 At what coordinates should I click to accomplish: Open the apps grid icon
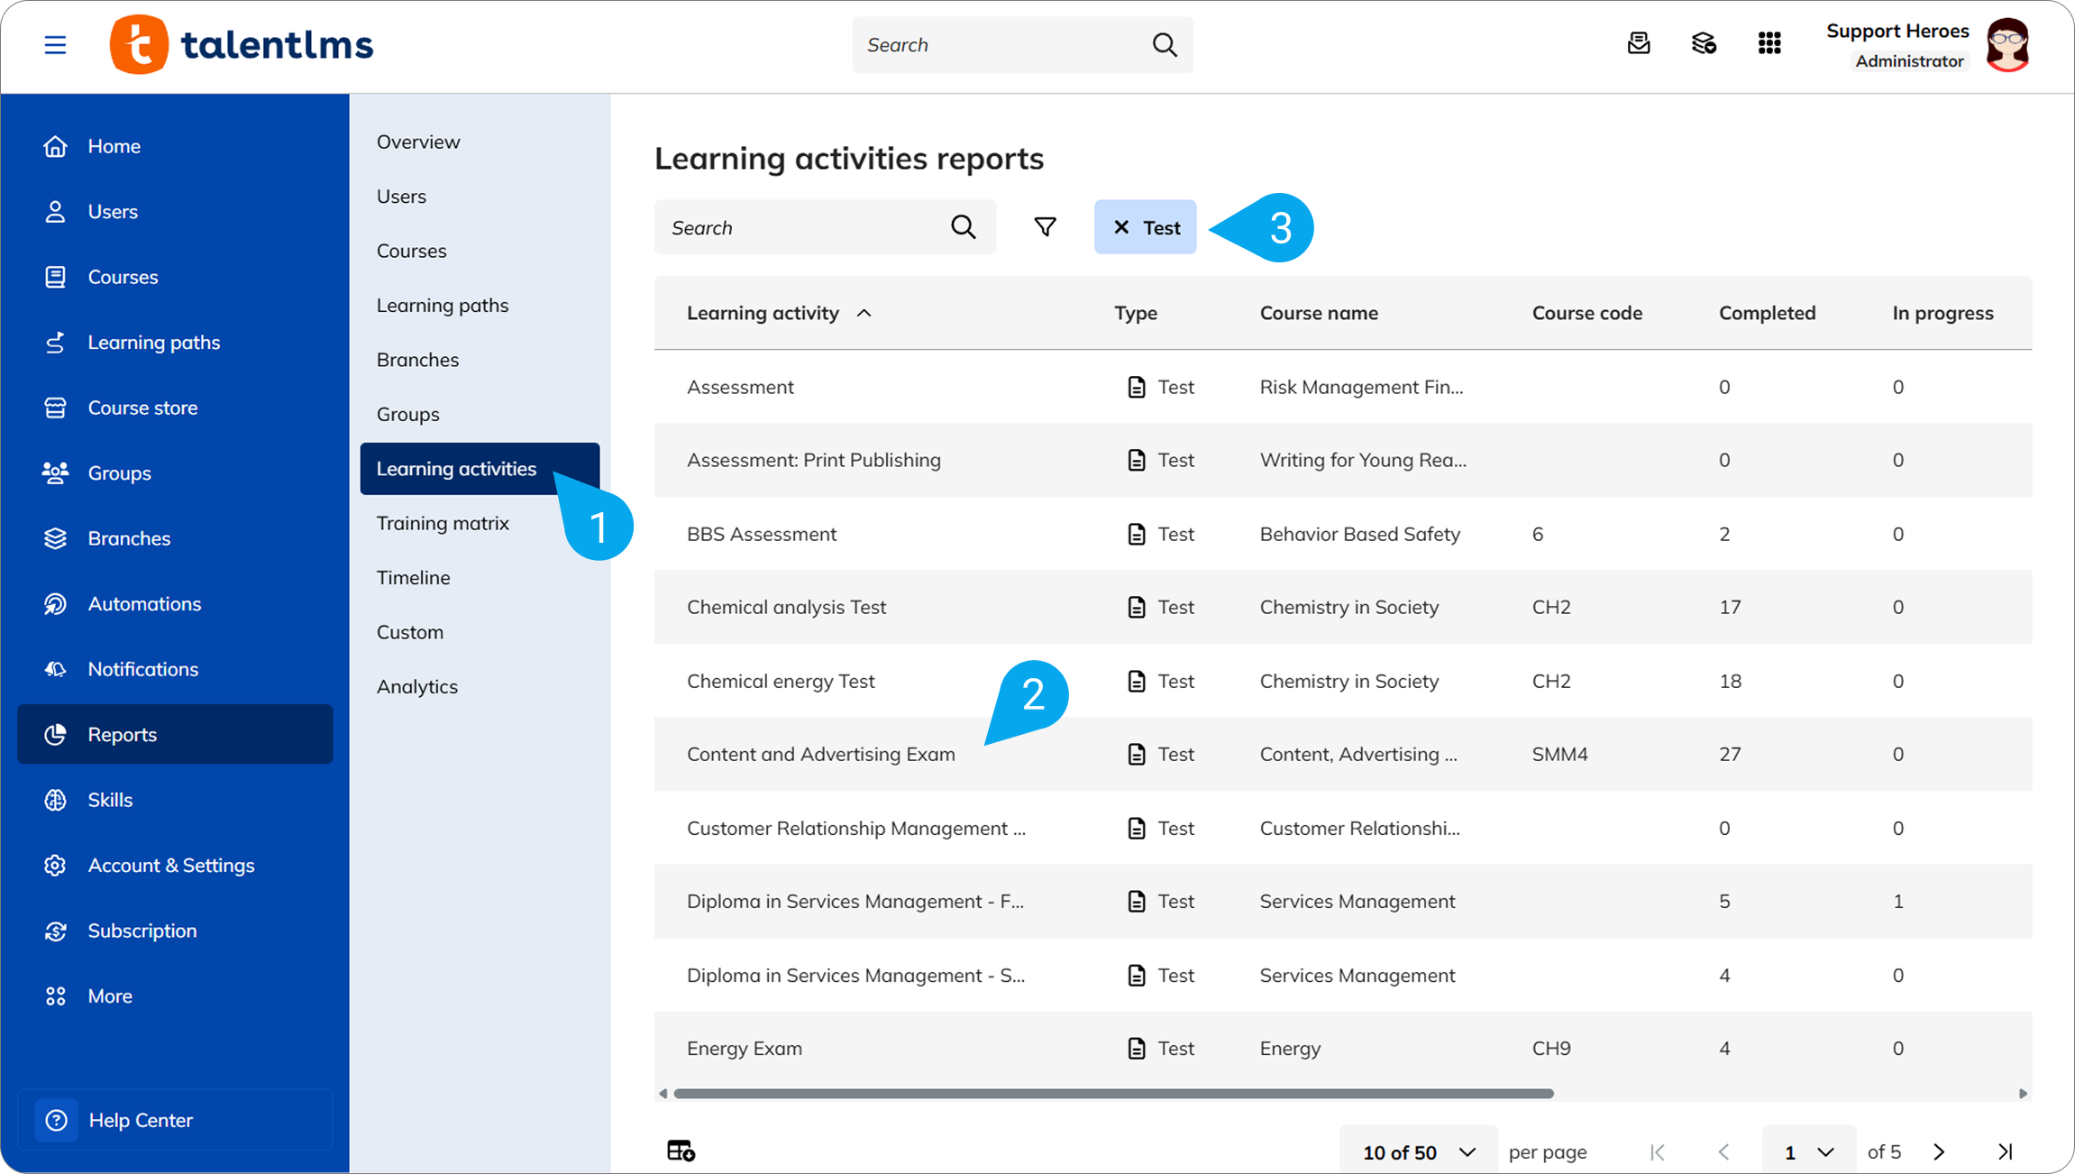pyautogui.click(x=1769, y=43)
